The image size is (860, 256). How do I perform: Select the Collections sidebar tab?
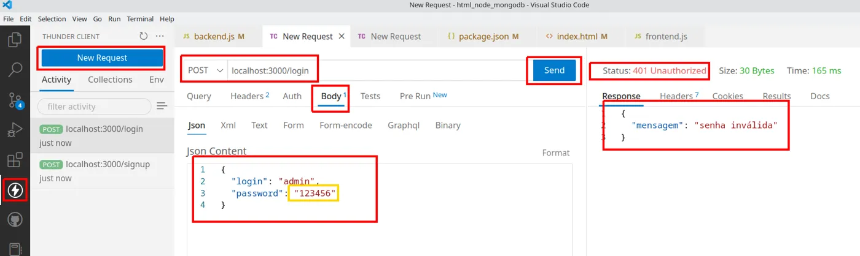coord(110,80)
